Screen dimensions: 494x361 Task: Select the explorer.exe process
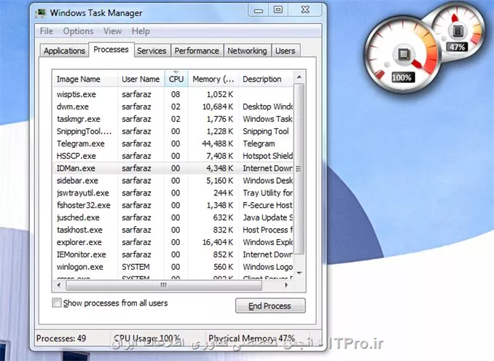(173, 242)
